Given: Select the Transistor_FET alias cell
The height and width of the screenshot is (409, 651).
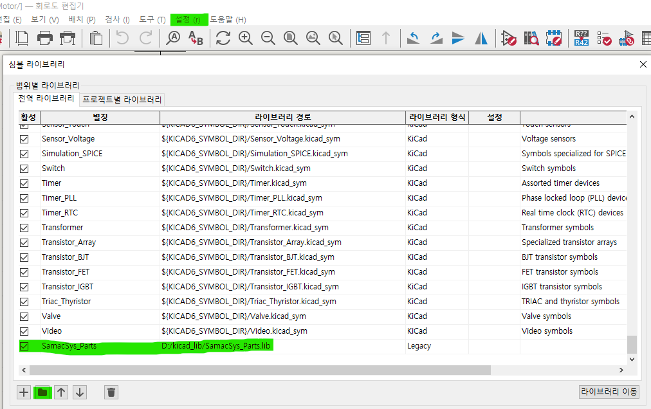Looking at the screenshot, I should (100, 272).
